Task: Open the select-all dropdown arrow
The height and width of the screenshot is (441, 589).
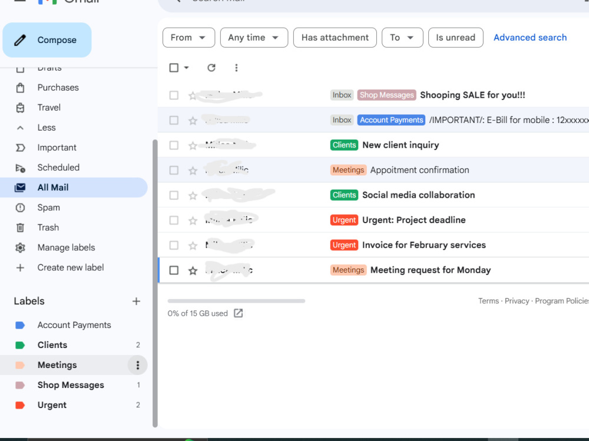Action: tap(186, 68)
